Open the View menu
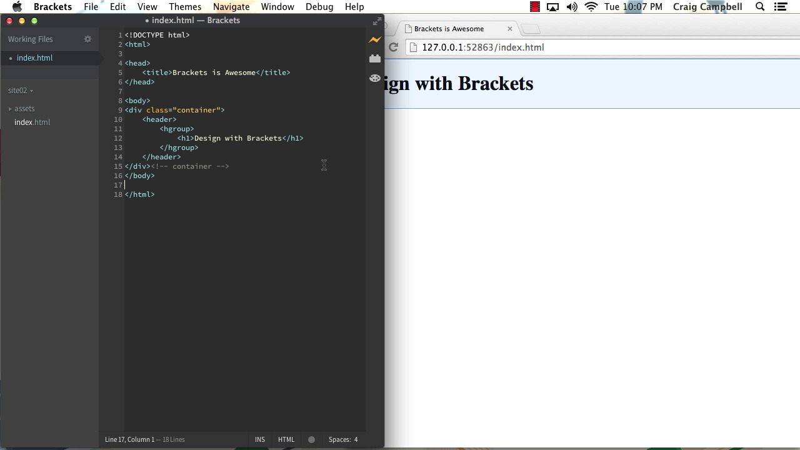800x450 pixels. coord(147,7)
